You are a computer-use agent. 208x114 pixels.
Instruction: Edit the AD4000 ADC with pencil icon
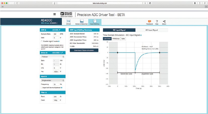pos(60,30)
